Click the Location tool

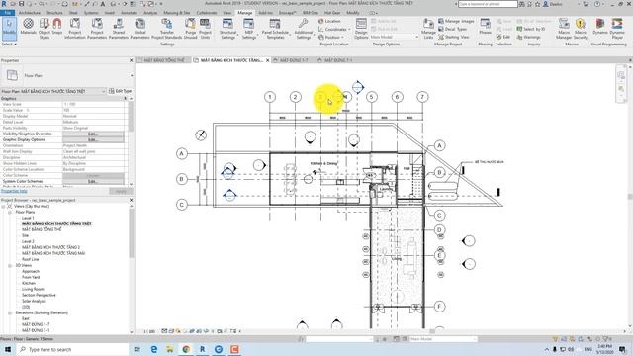click(x=329, y=21)
